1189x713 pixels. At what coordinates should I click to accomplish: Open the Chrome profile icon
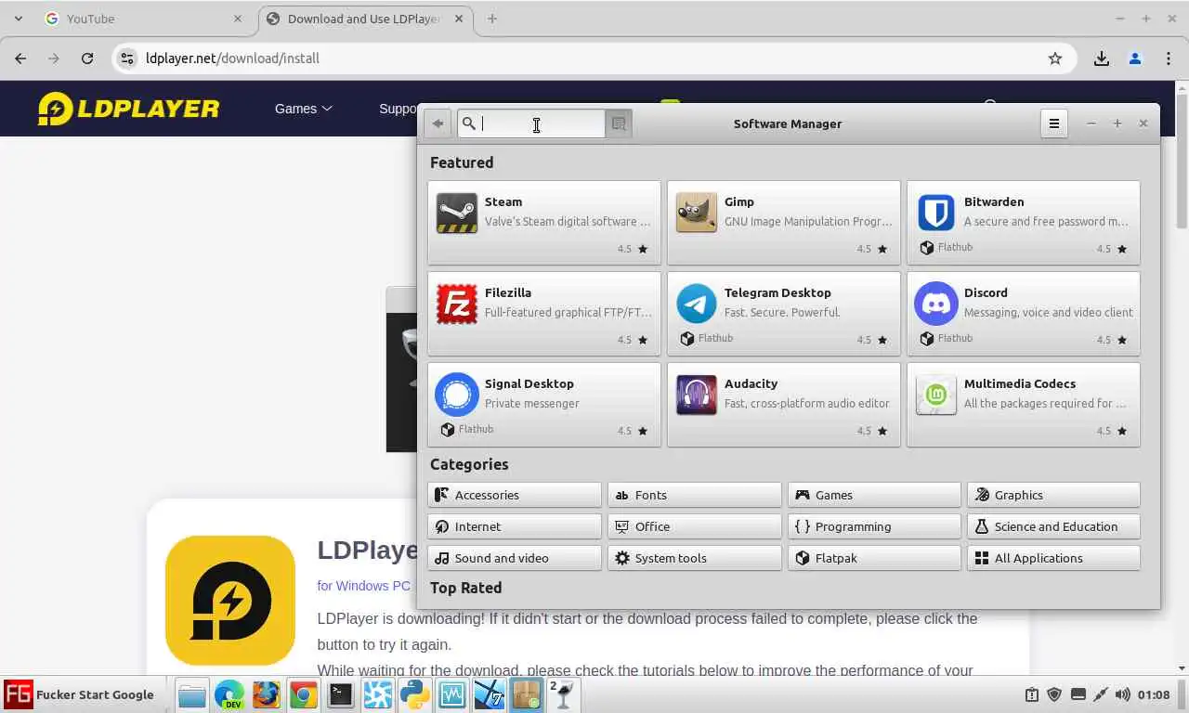[x=1135, y=58]
